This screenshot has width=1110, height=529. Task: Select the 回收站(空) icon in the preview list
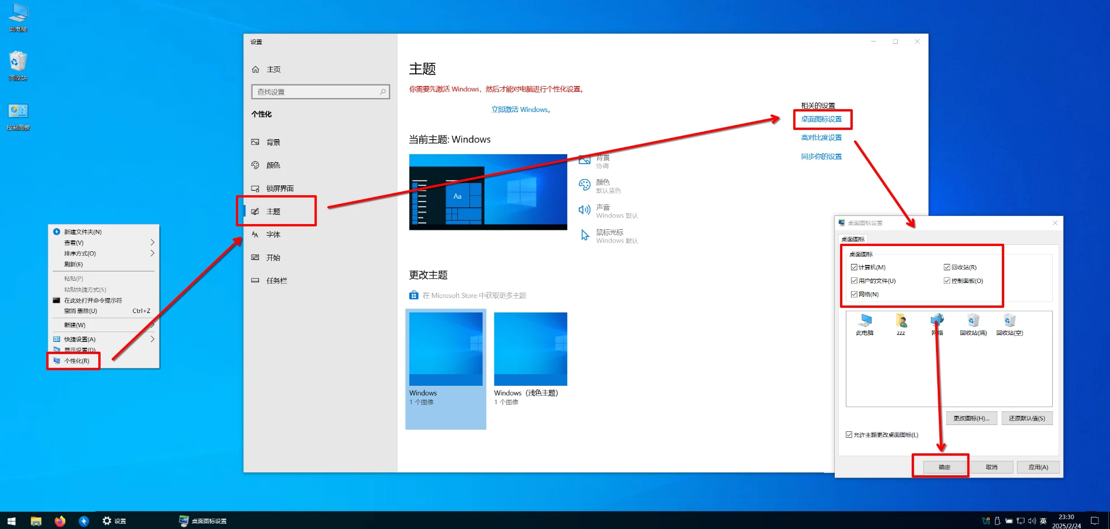(1009, 321)
